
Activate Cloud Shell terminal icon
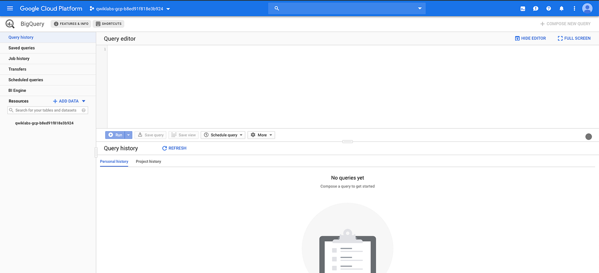(x=522, y=8)
